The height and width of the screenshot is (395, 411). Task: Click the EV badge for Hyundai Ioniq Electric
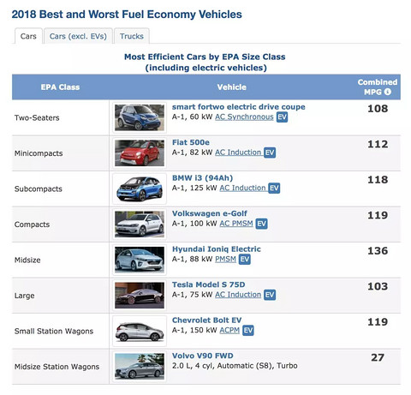pyautogui.click(x=245, y=260)
